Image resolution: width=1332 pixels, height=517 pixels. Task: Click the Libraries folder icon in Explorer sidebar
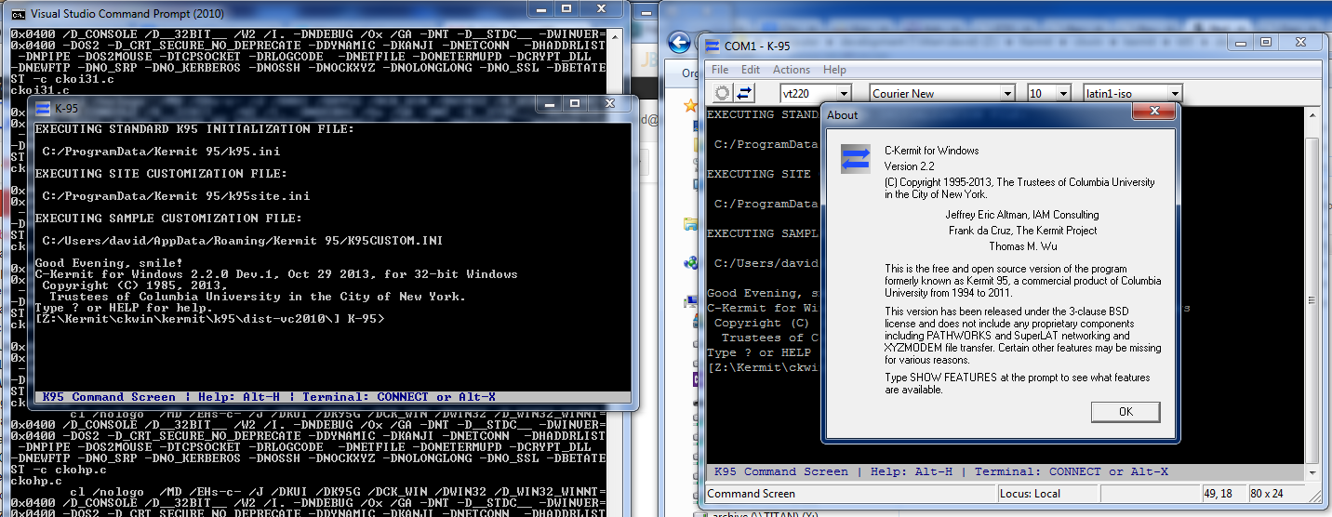(x=690, y=223)
